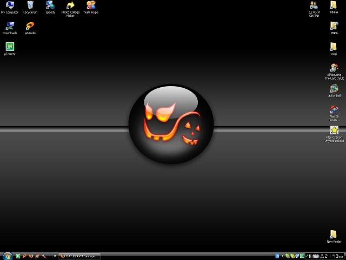Launch the multi skype shortcut
Image resolution: width=346 pixels, height=260 pixels.
click(x=90, y=5)
